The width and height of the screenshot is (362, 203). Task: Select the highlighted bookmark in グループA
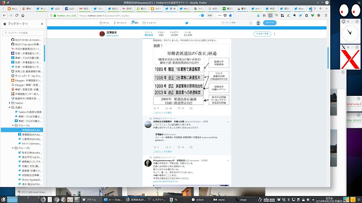click(x=22, y=130)
